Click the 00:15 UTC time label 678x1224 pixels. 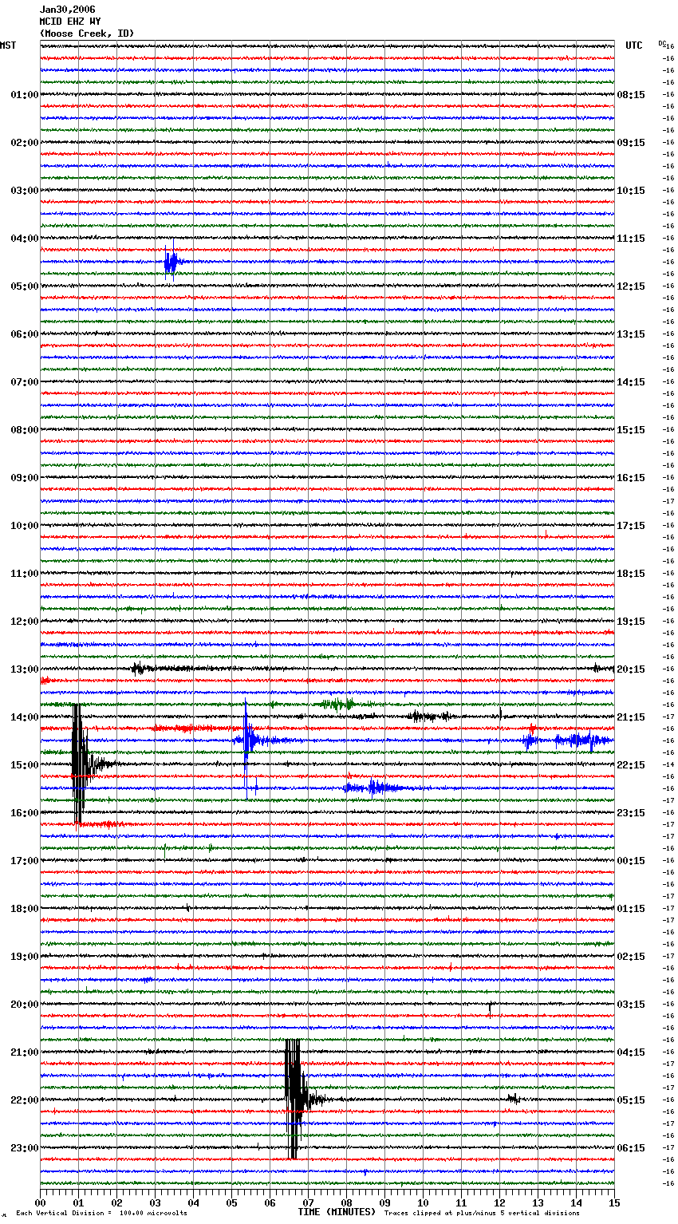631,861
